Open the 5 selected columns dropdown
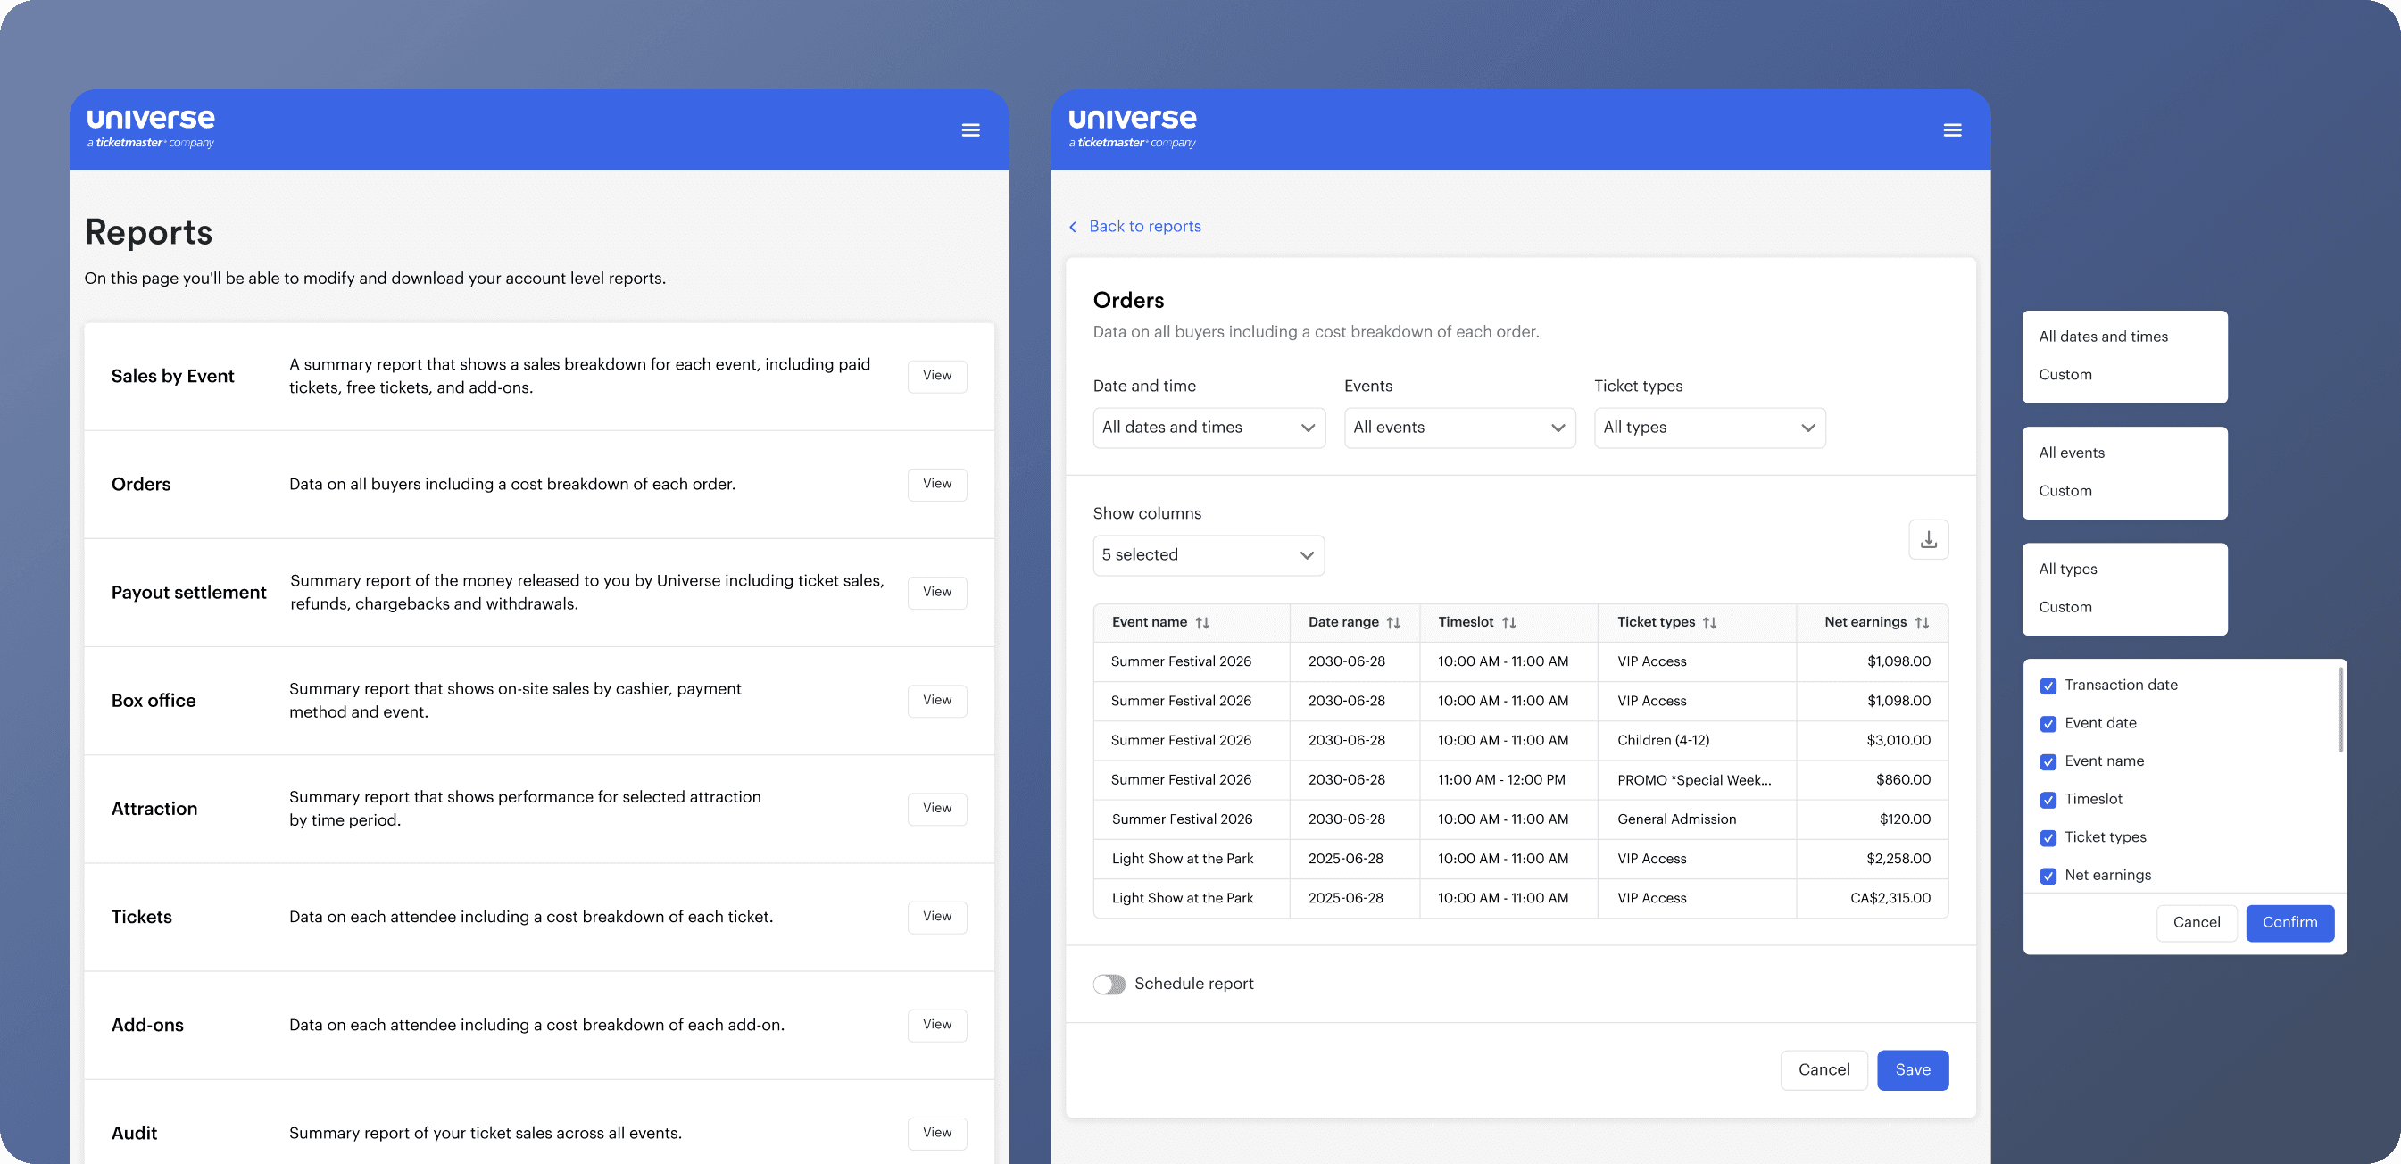This screenshot has height=1164, width=2401. 1208,555
